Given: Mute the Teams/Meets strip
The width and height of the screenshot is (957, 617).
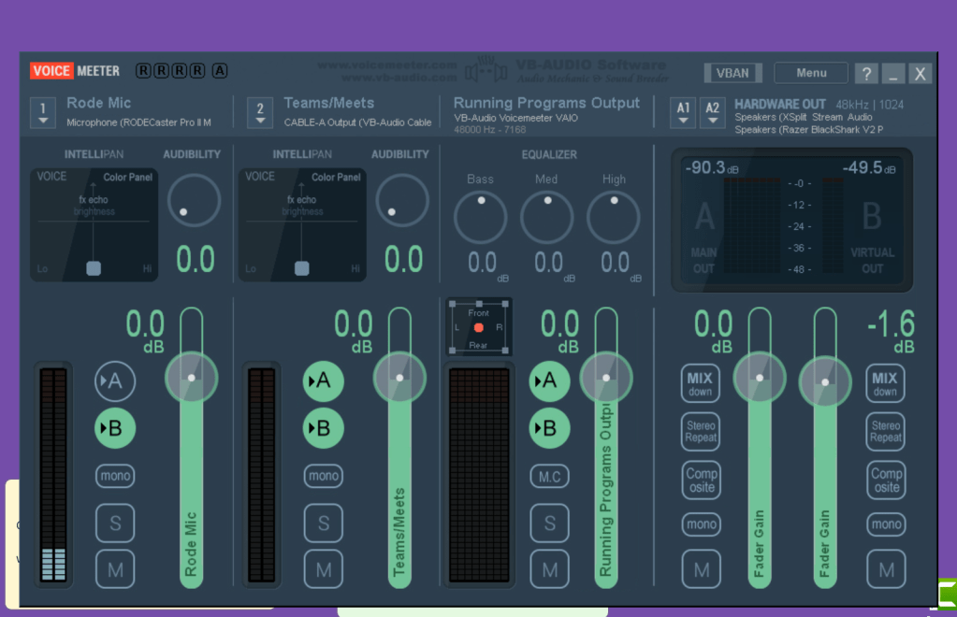Looking at the screenshot, I should (323, 569).
